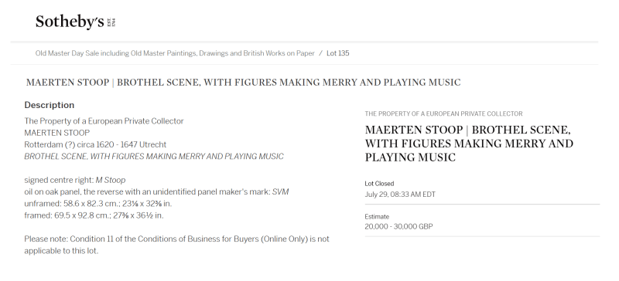Click the signature text M Stoop

click(111, 180)
